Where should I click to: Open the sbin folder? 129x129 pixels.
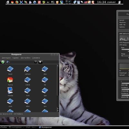coord(28,103)
